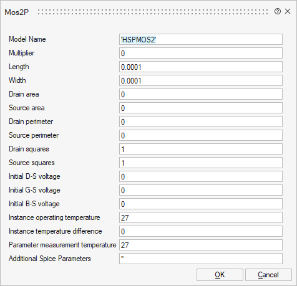Click into the Width field

point(201,80)
